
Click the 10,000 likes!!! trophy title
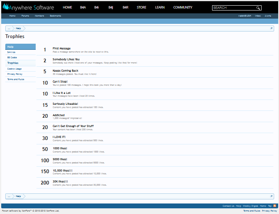coord(62,171)
